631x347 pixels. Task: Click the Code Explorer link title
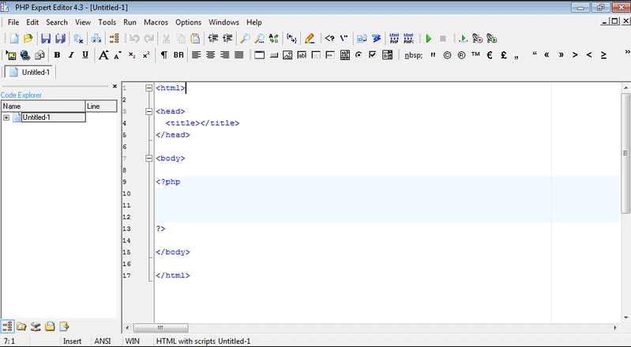click(x=21, y=95)
